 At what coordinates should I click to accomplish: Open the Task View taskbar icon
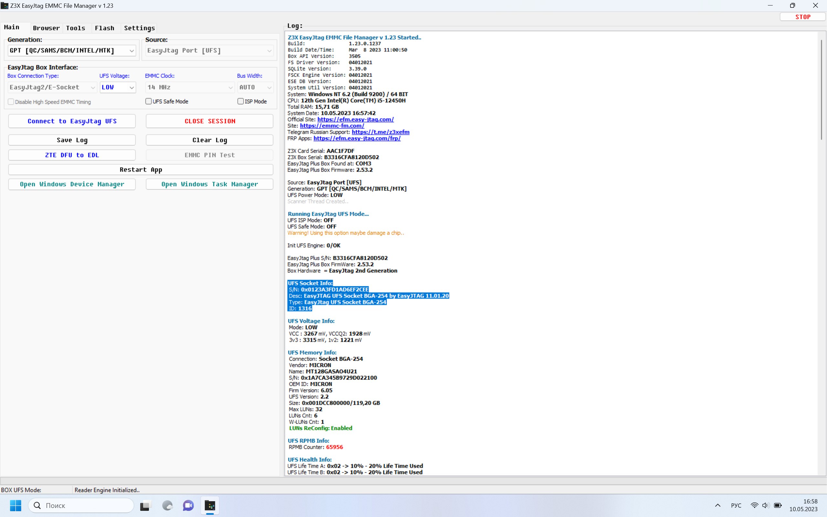point(145,505)
